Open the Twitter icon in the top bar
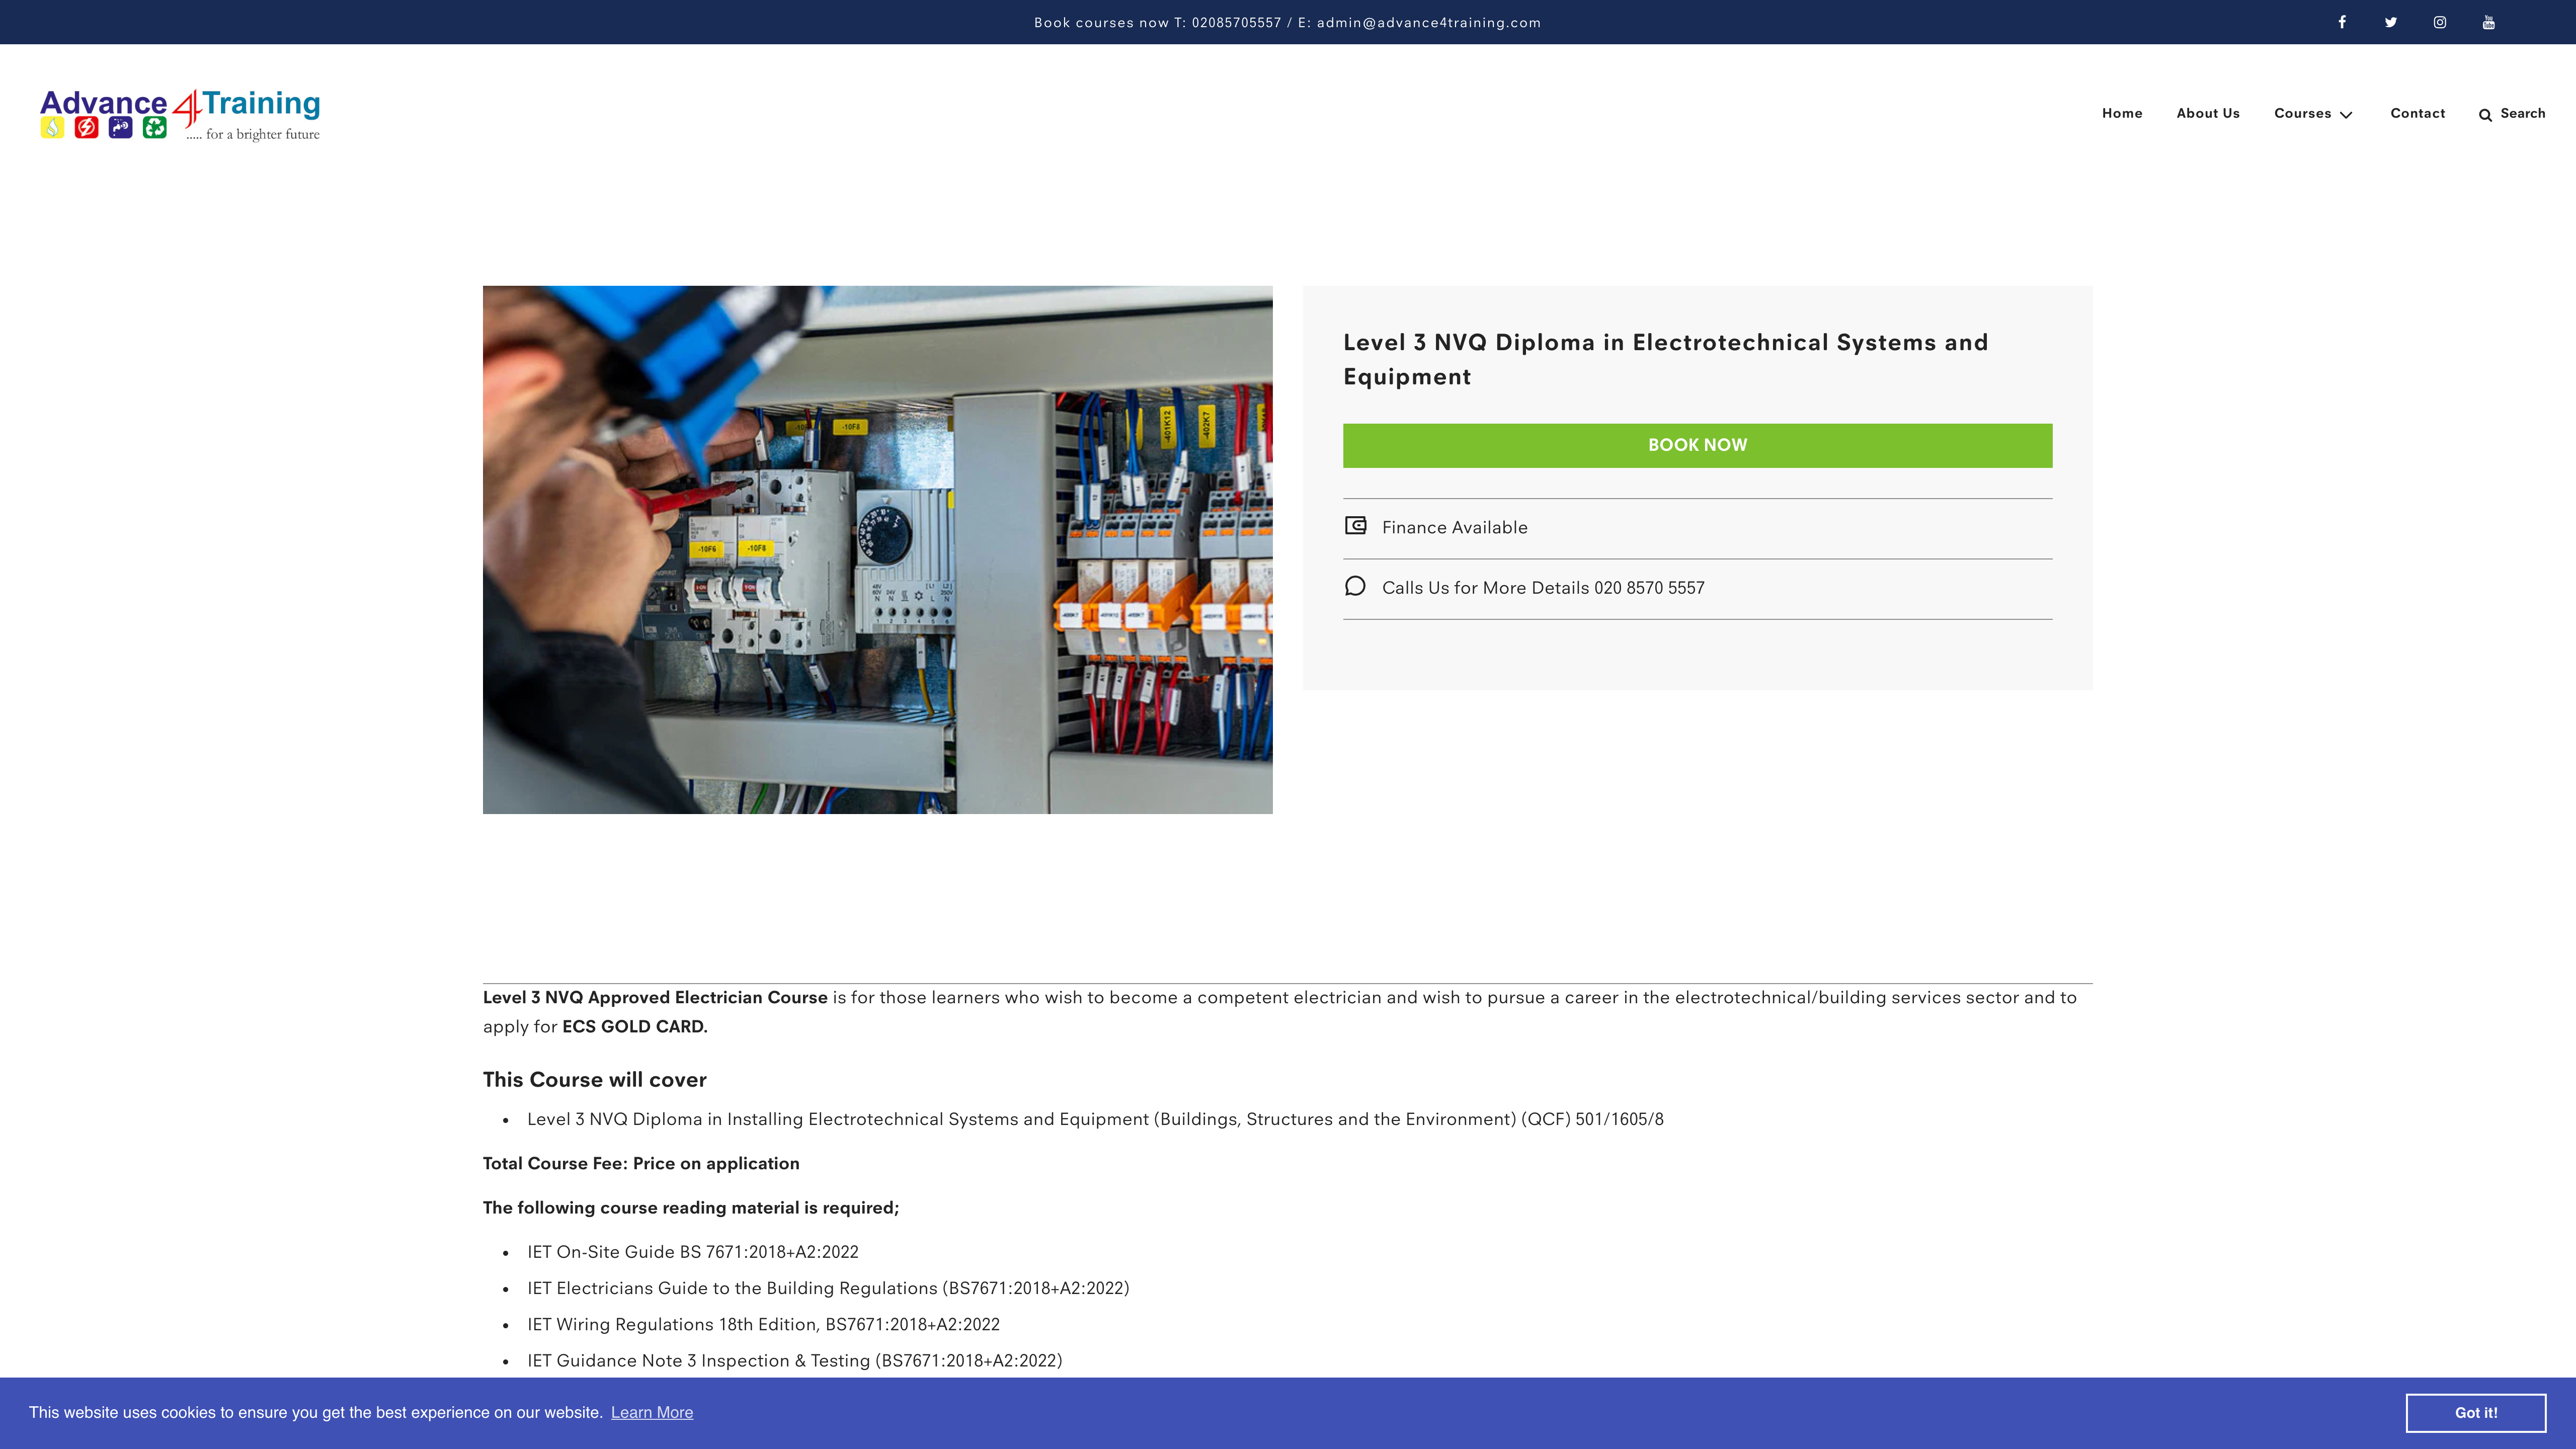Viewport: 2576px width, 1449px height. (x=2391, y=21)
